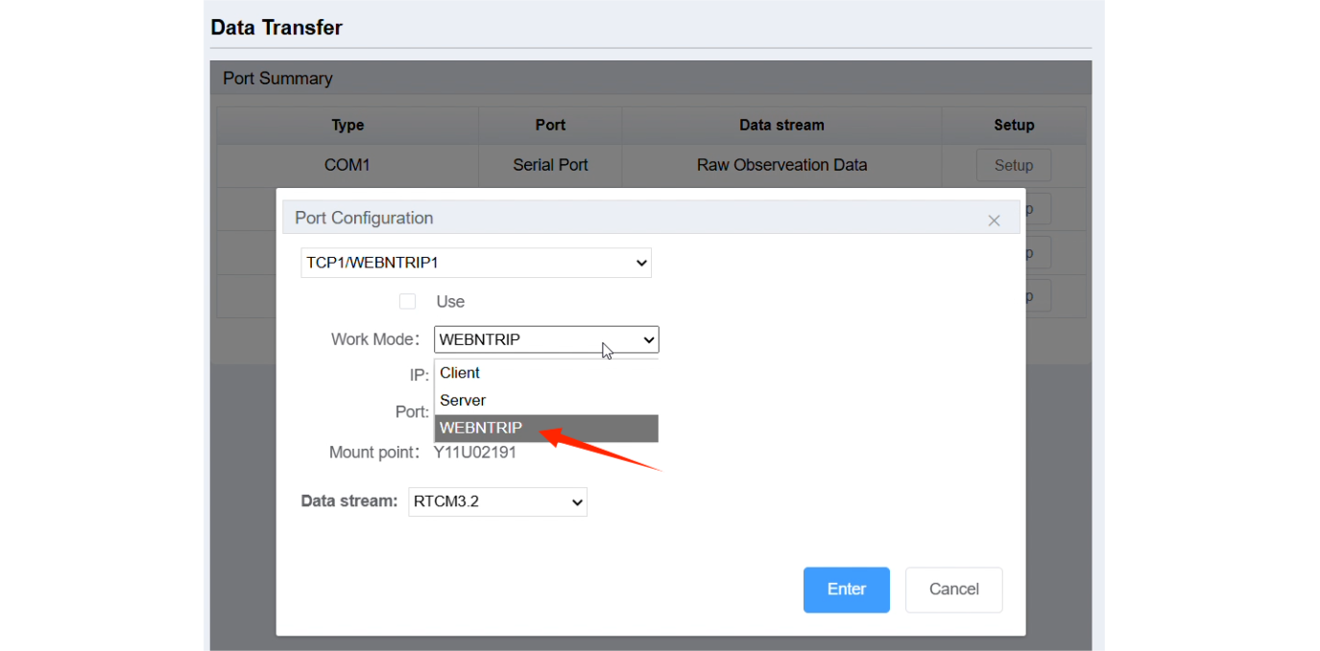This screenshot has height=651, width=1320.
Task: Collapse the Work Mode dropdown box
Action: click(x=546, y=339)
